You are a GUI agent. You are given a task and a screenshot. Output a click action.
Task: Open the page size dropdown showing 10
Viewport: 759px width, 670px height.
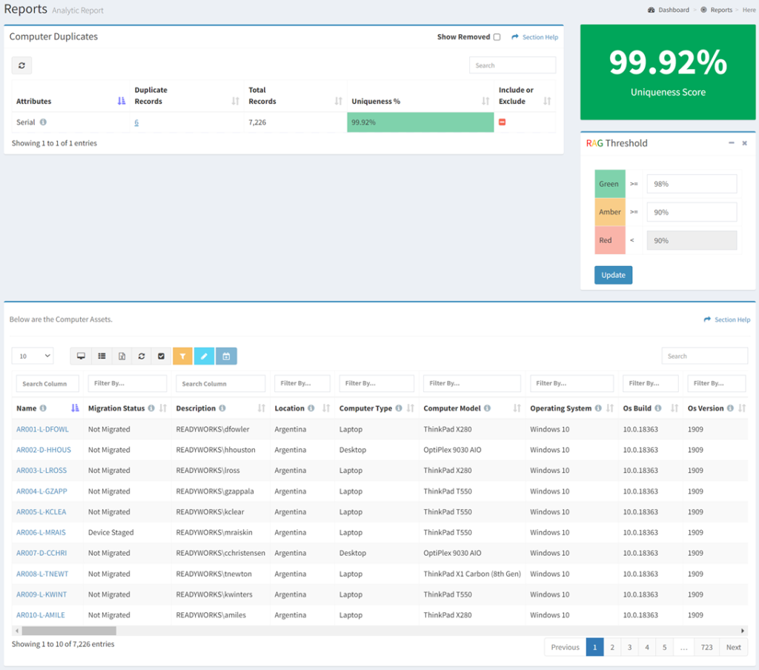(x=32, y=356)
